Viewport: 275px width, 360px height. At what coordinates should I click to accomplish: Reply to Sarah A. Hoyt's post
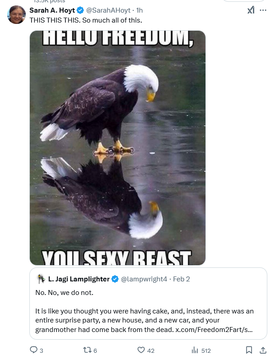[37, 350]
